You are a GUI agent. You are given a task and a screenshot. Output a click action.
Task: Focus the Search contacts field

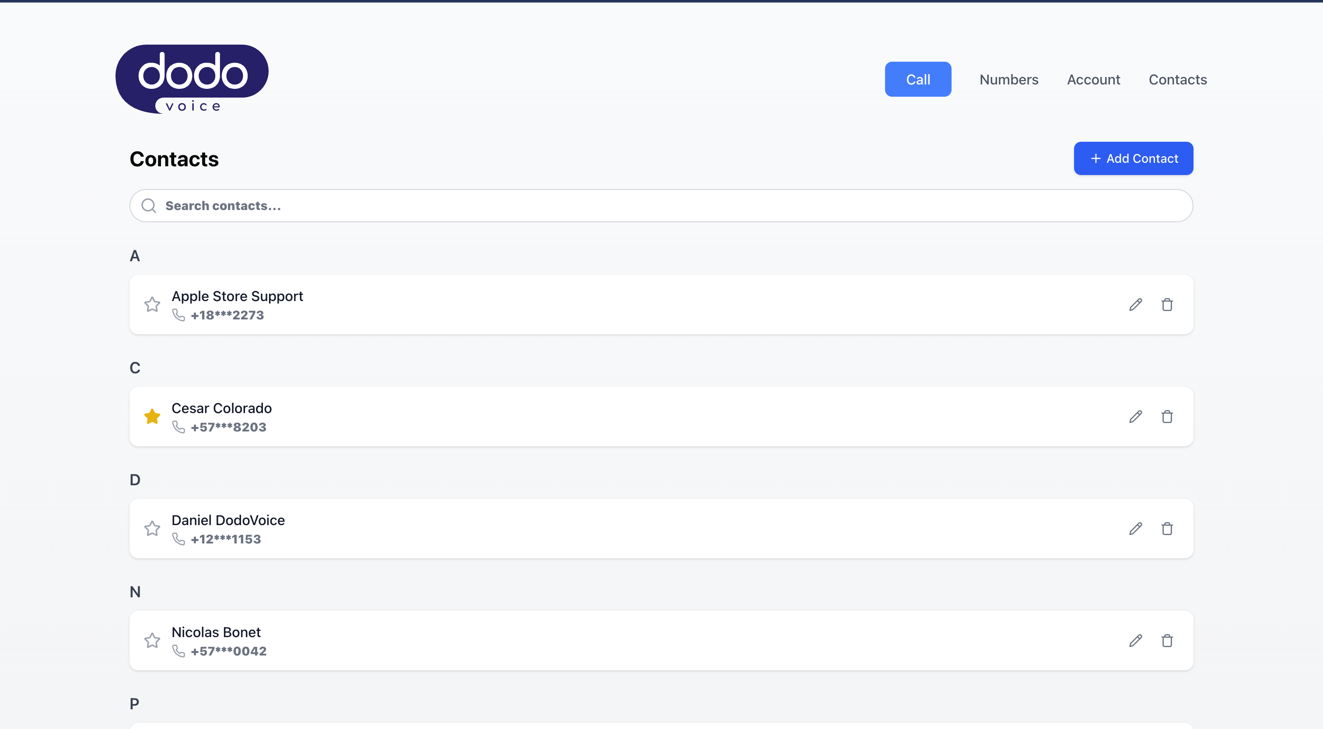point(661,206)
